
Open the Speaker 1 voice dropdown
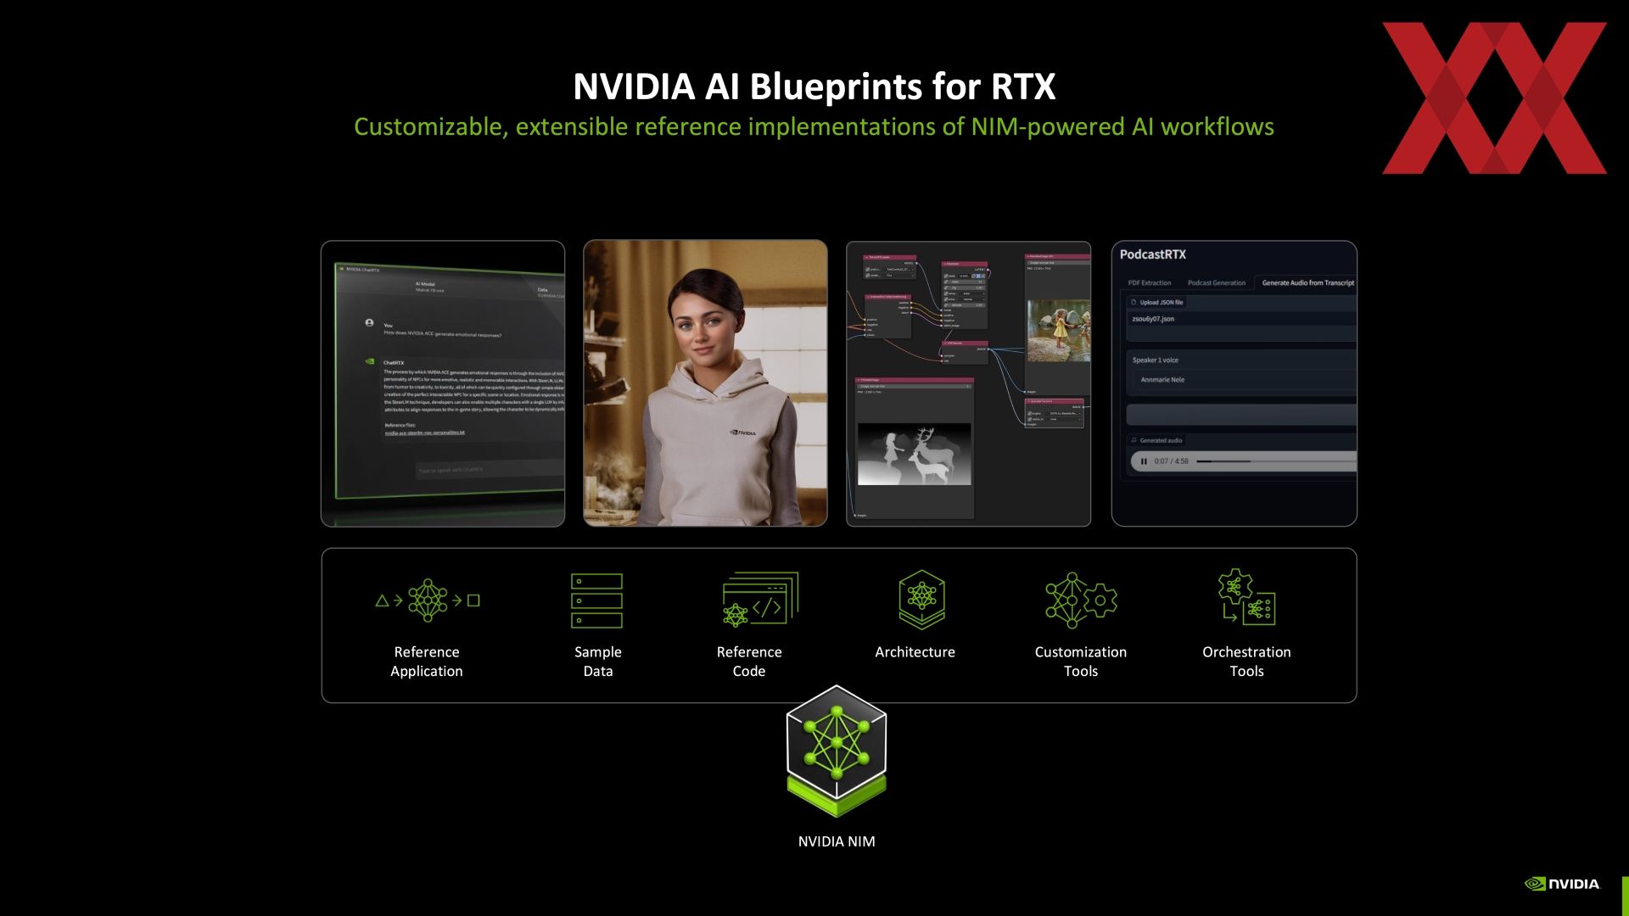1244,380
